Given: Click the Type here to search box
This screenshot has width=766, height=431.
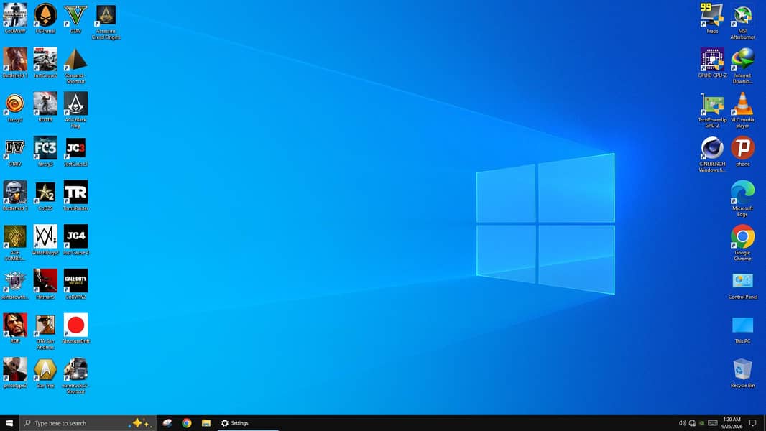Looking at the screenshot, I should coord(88,423).
